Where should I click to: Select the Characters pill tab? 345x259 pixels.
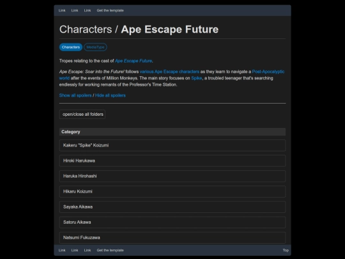click(x=71, y=47)
